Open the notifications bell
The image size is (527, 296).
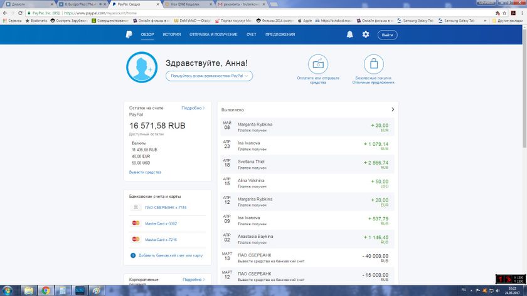click(349, 34)
